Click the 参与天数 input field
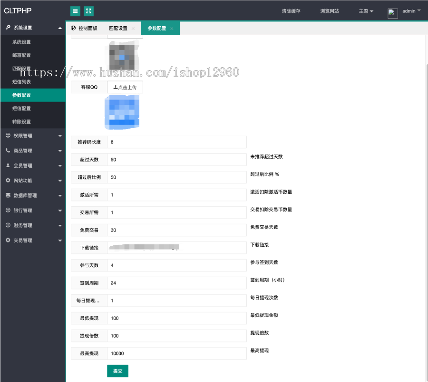428x382 pixels. [x=177, y=265]
